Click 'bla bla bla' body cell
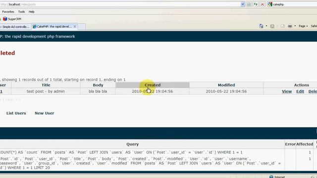317x178 pixels. (98, 91)
